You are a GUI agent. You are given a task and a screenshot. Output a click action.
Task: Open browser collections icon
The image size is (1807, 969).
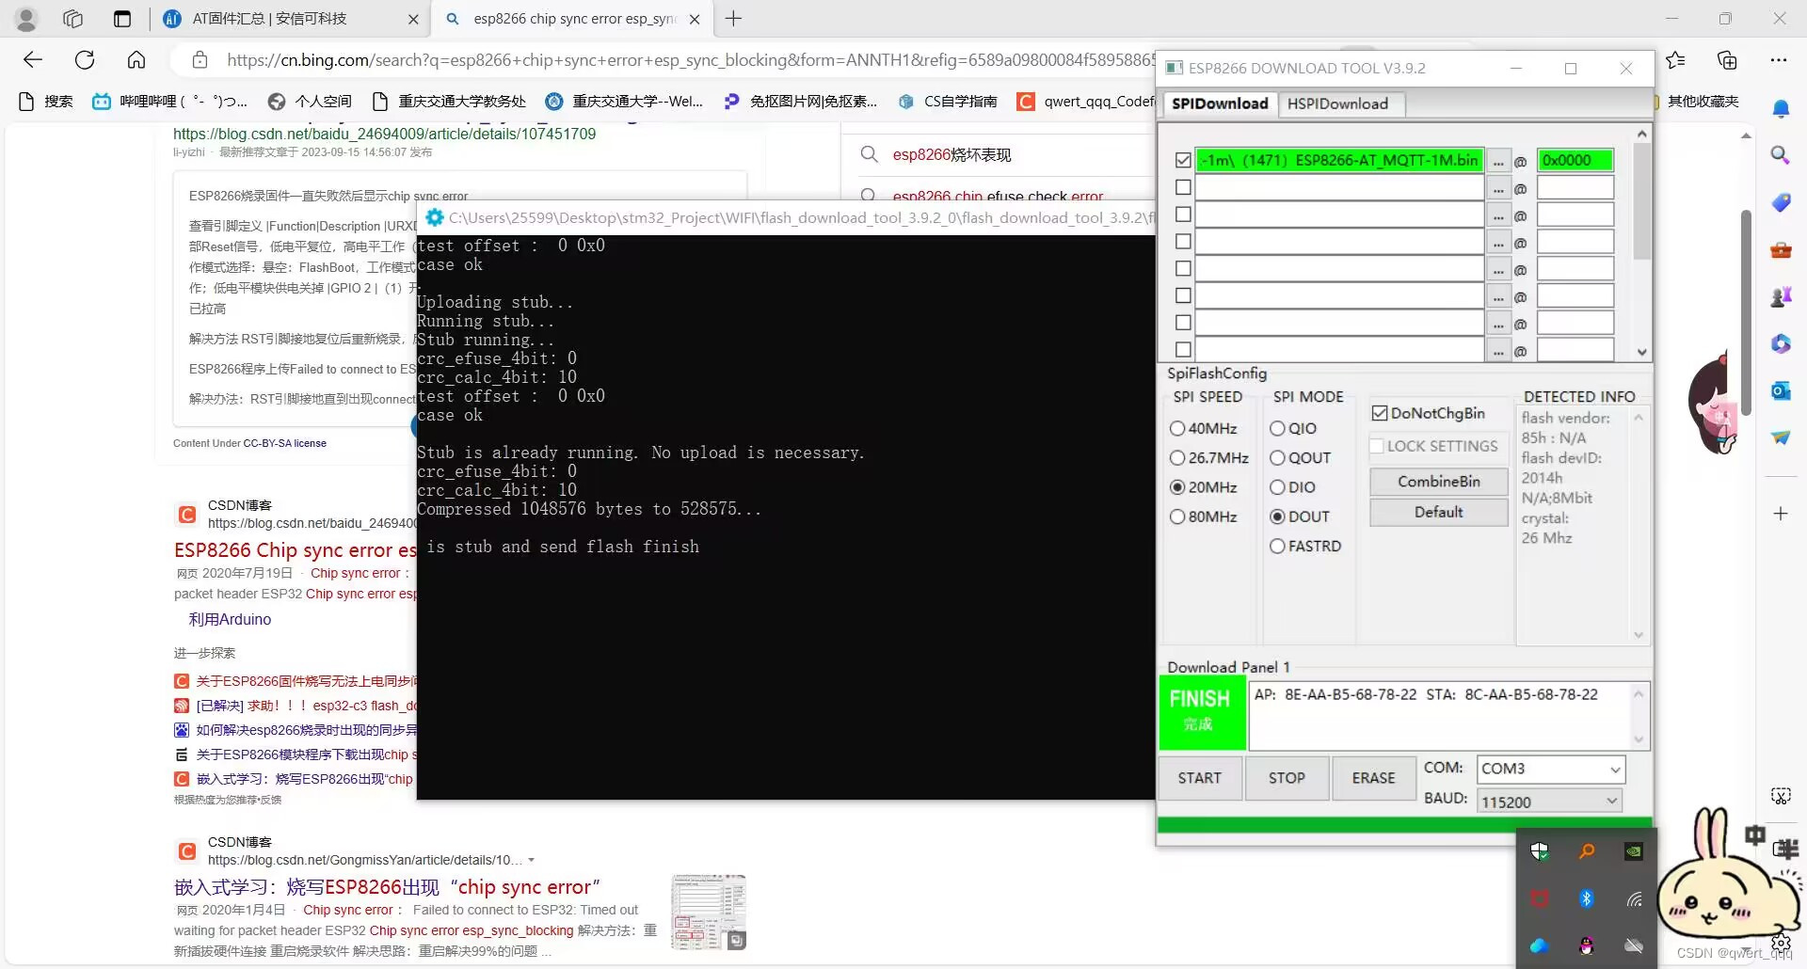pos(1727,60)
